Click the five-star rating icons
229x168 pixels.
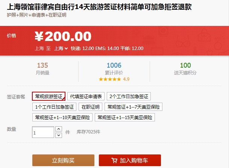110,79
